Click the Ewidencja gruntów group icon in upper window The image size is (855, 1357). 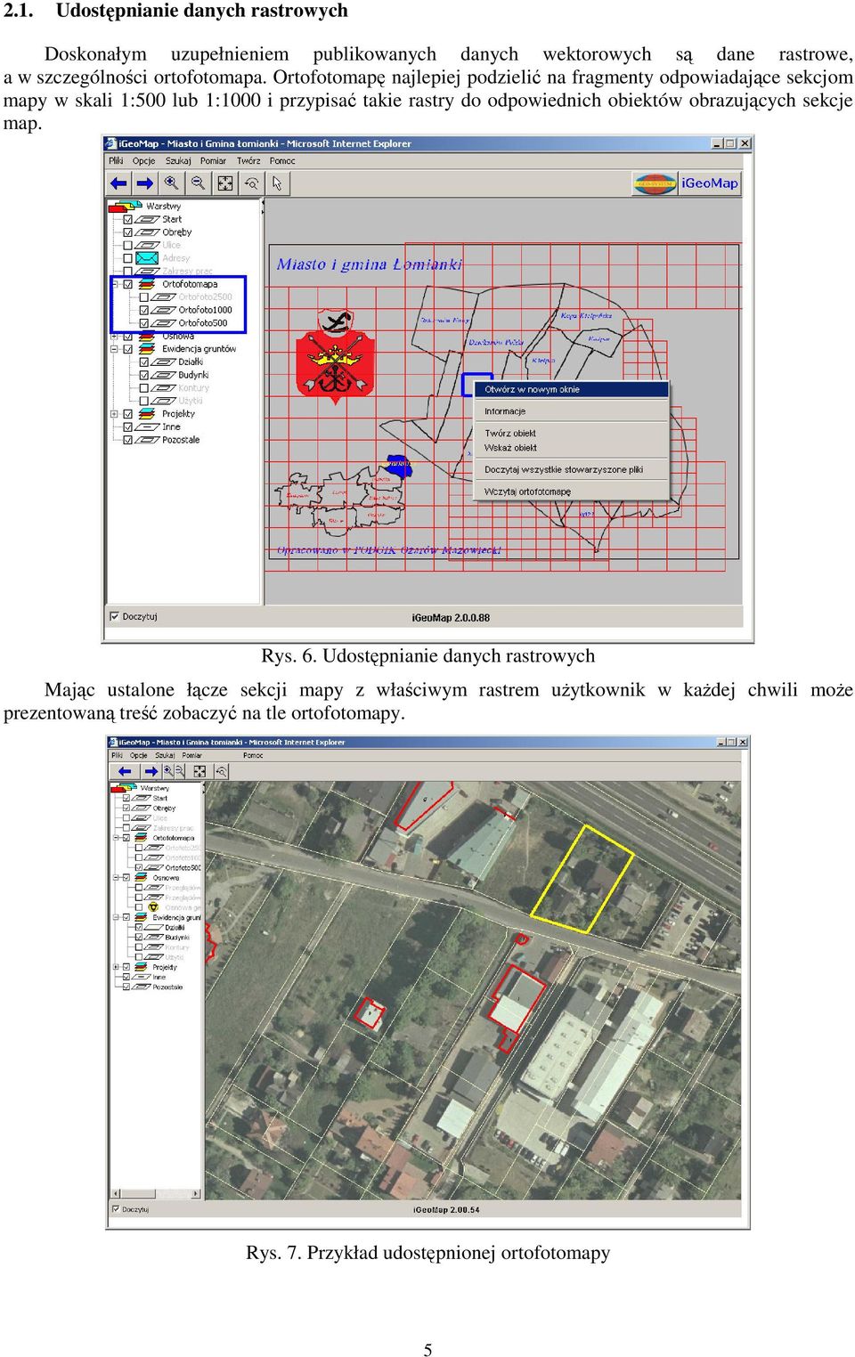coord(147,349)
